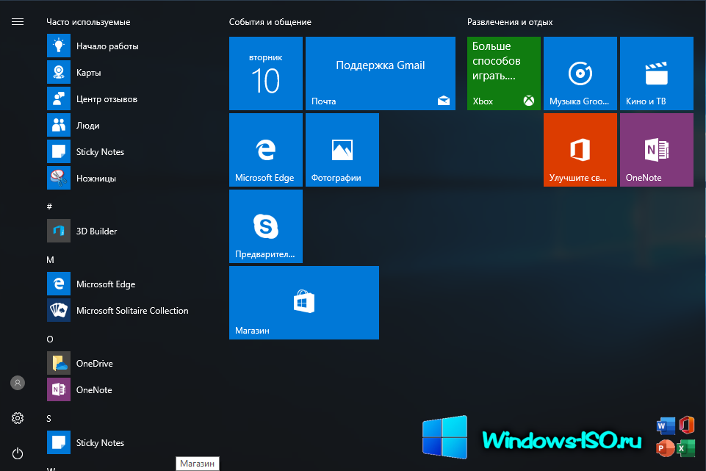706x471 pixels.
Task: Open OneDrive in the app list
Action: pyautogui.click(x=126, y=364)
